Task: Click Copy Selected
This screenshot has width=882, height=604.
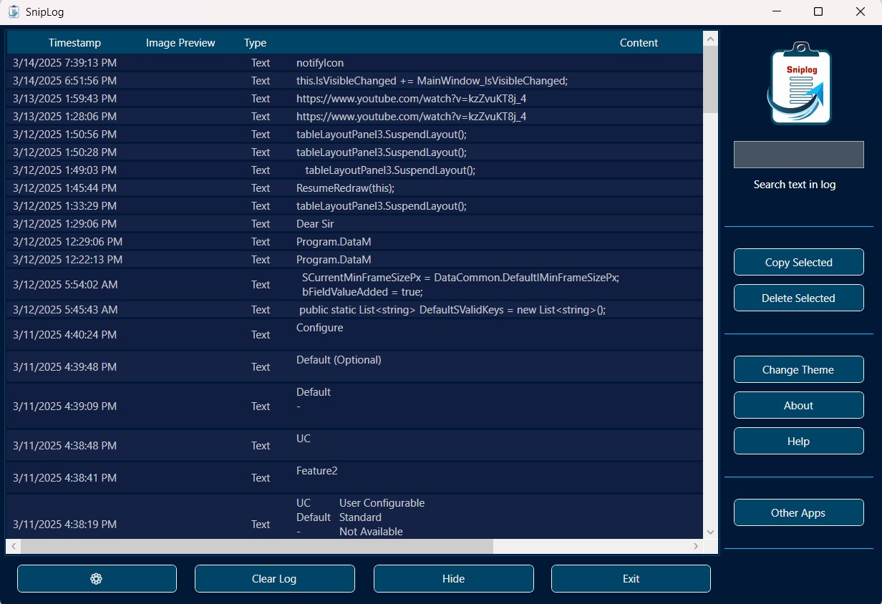Action: coord(798,262)
